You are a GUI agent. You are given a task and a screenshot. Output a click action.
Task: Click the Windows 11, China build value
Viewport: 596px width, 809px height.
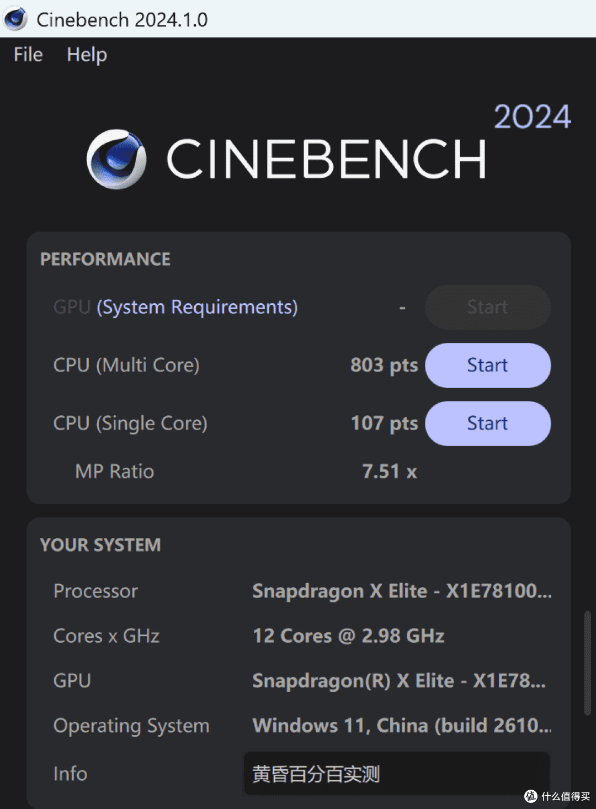pos(402,725)
